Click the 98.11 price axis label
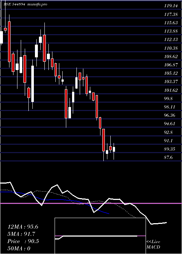The height and width of the screenshot is (254, 182). pos(170,107)
